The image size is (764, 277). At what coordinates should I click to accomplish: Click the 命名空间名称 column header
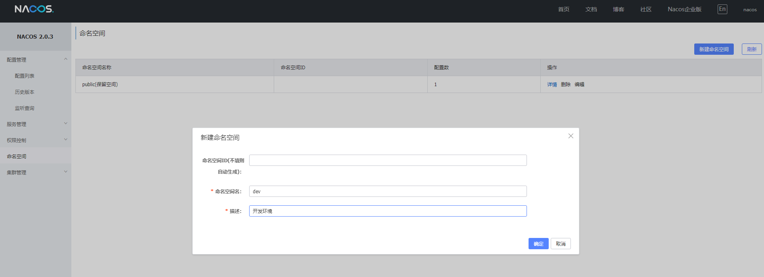pos(175,68)
